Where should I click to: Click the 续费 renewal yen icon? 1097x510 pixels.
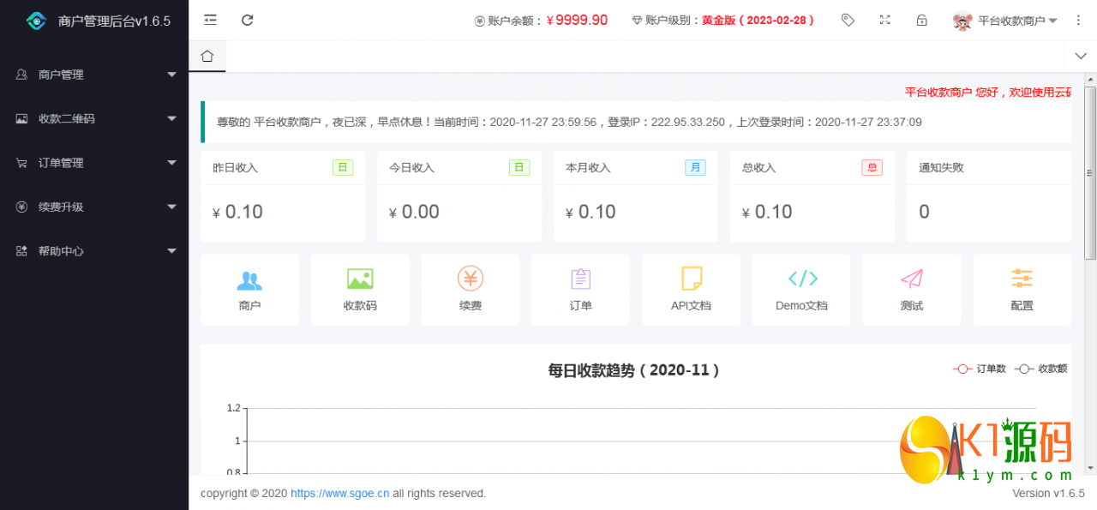tap(471, 279)
